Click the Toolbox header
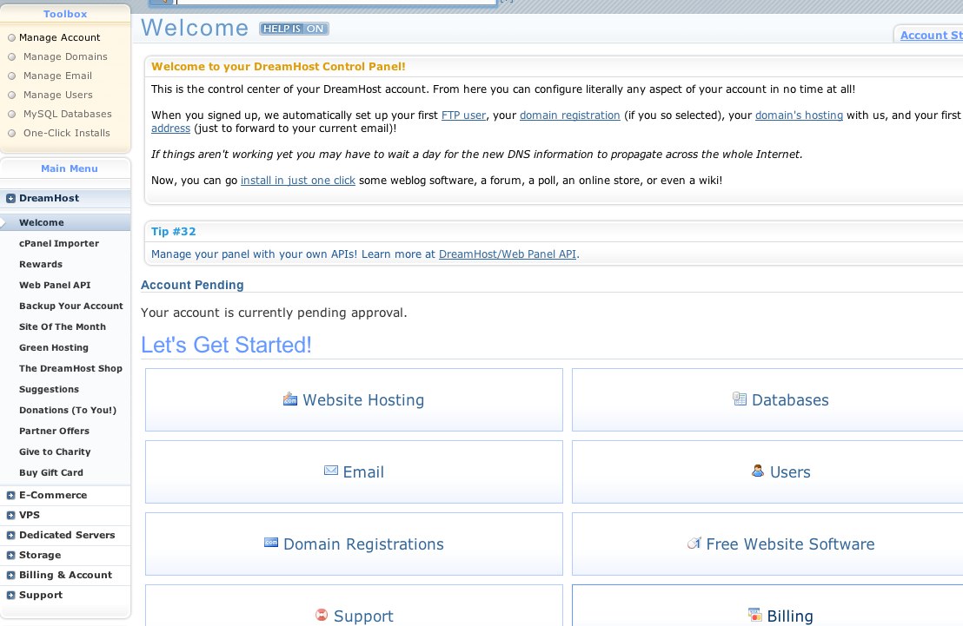The width and height of the screenshot is (963, 626). [x=65, y=14]
